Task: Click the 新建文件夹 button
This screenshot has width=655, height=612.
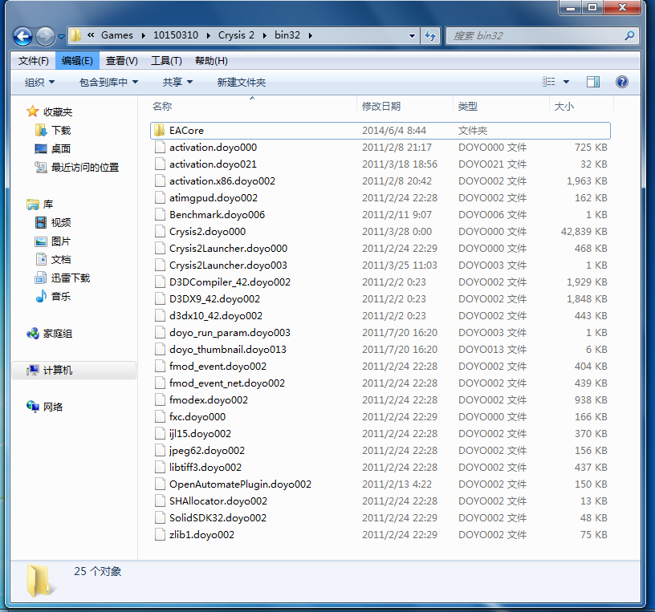Action: [x=241, y=83]
